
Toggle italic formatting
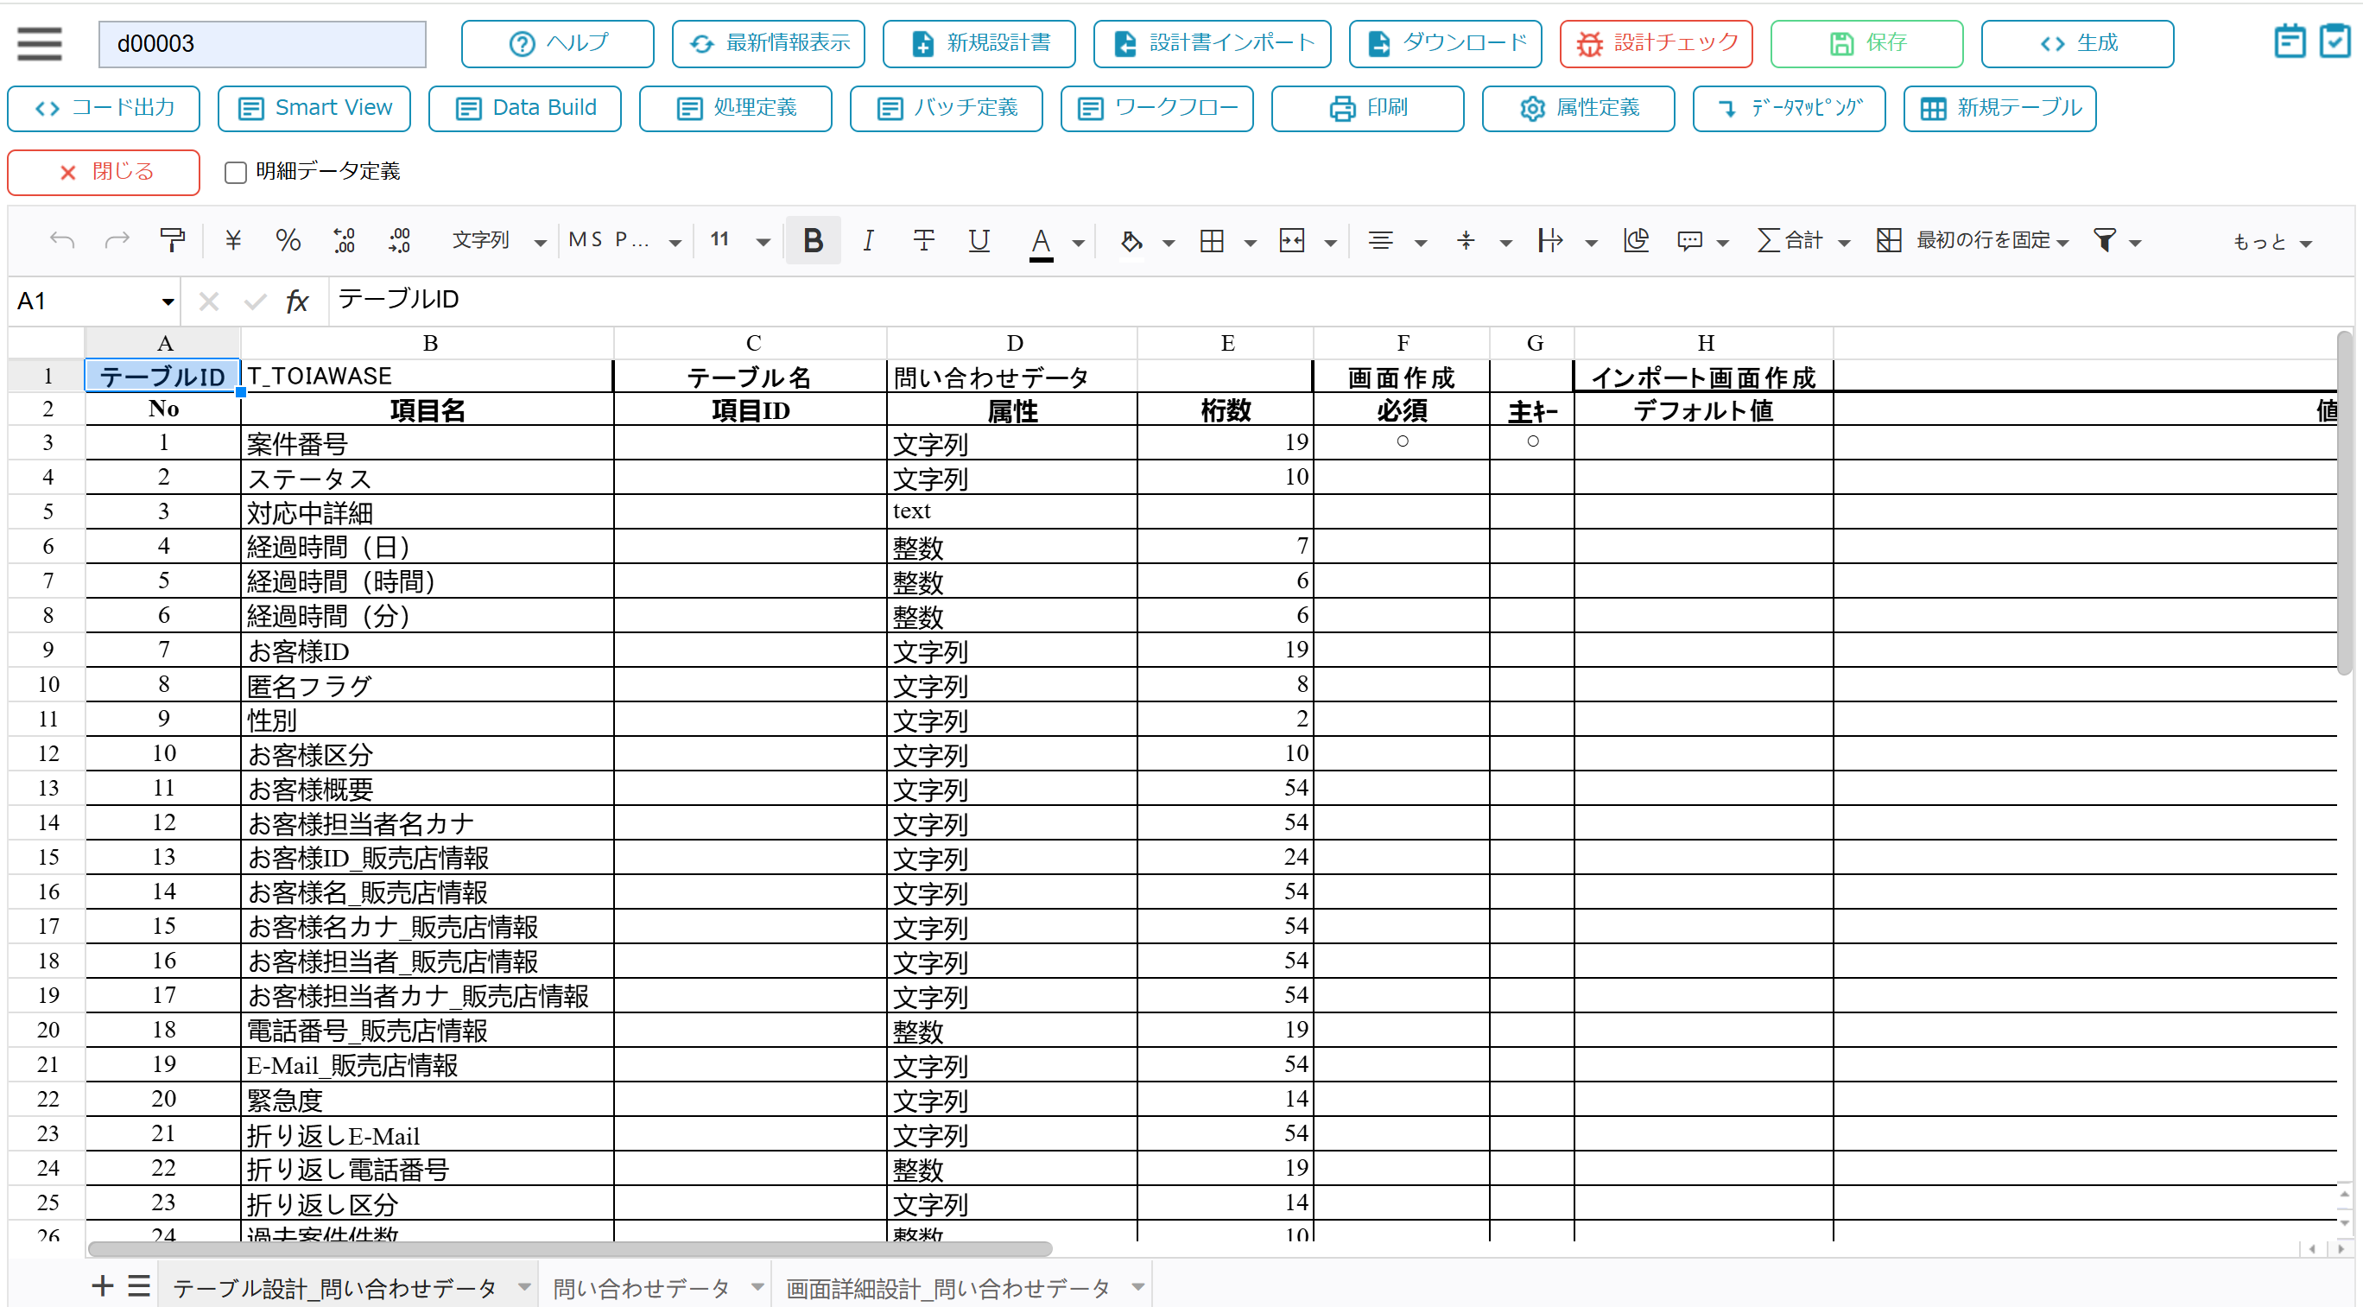pos(868,240)
